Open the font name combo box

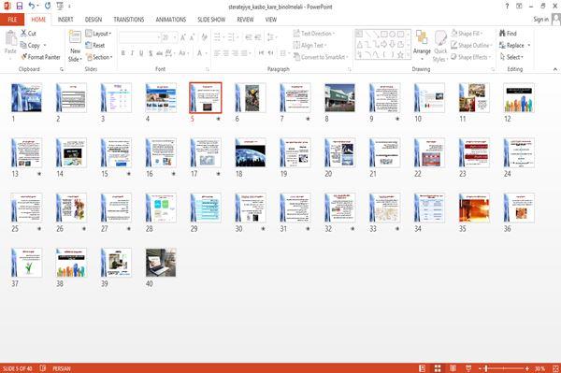pyautogui.click(x=139, y=37)
